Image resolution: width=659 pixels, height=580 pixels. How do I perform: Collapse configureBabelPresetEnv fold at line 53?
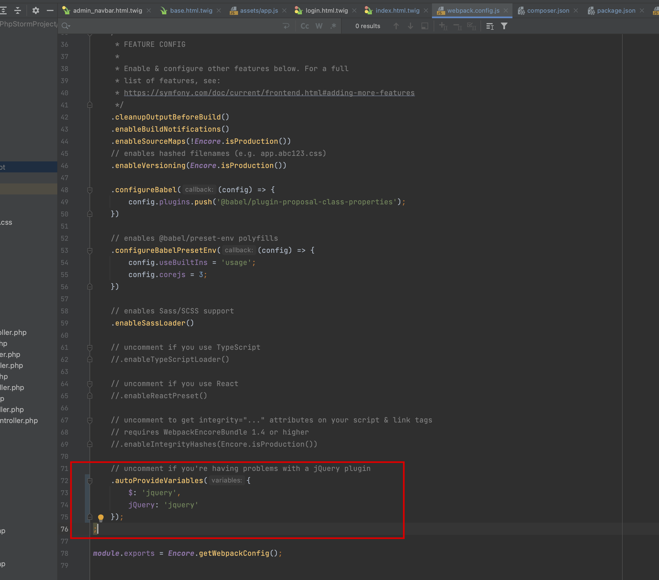click(x=90, y=251)
